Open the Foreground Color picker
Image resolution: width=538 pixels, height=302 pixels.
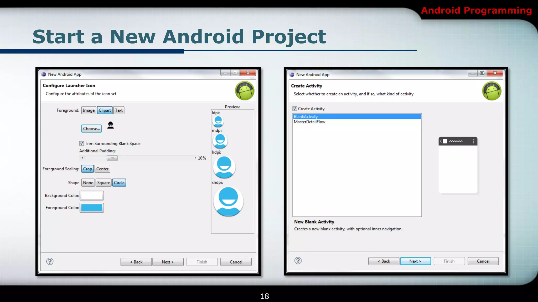click(92, 208)
